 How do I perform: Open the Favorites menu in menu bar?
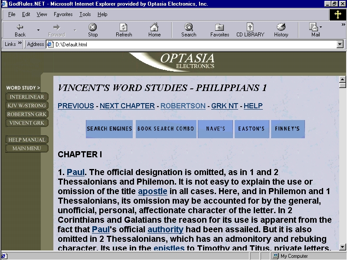[x=63, y=14]
